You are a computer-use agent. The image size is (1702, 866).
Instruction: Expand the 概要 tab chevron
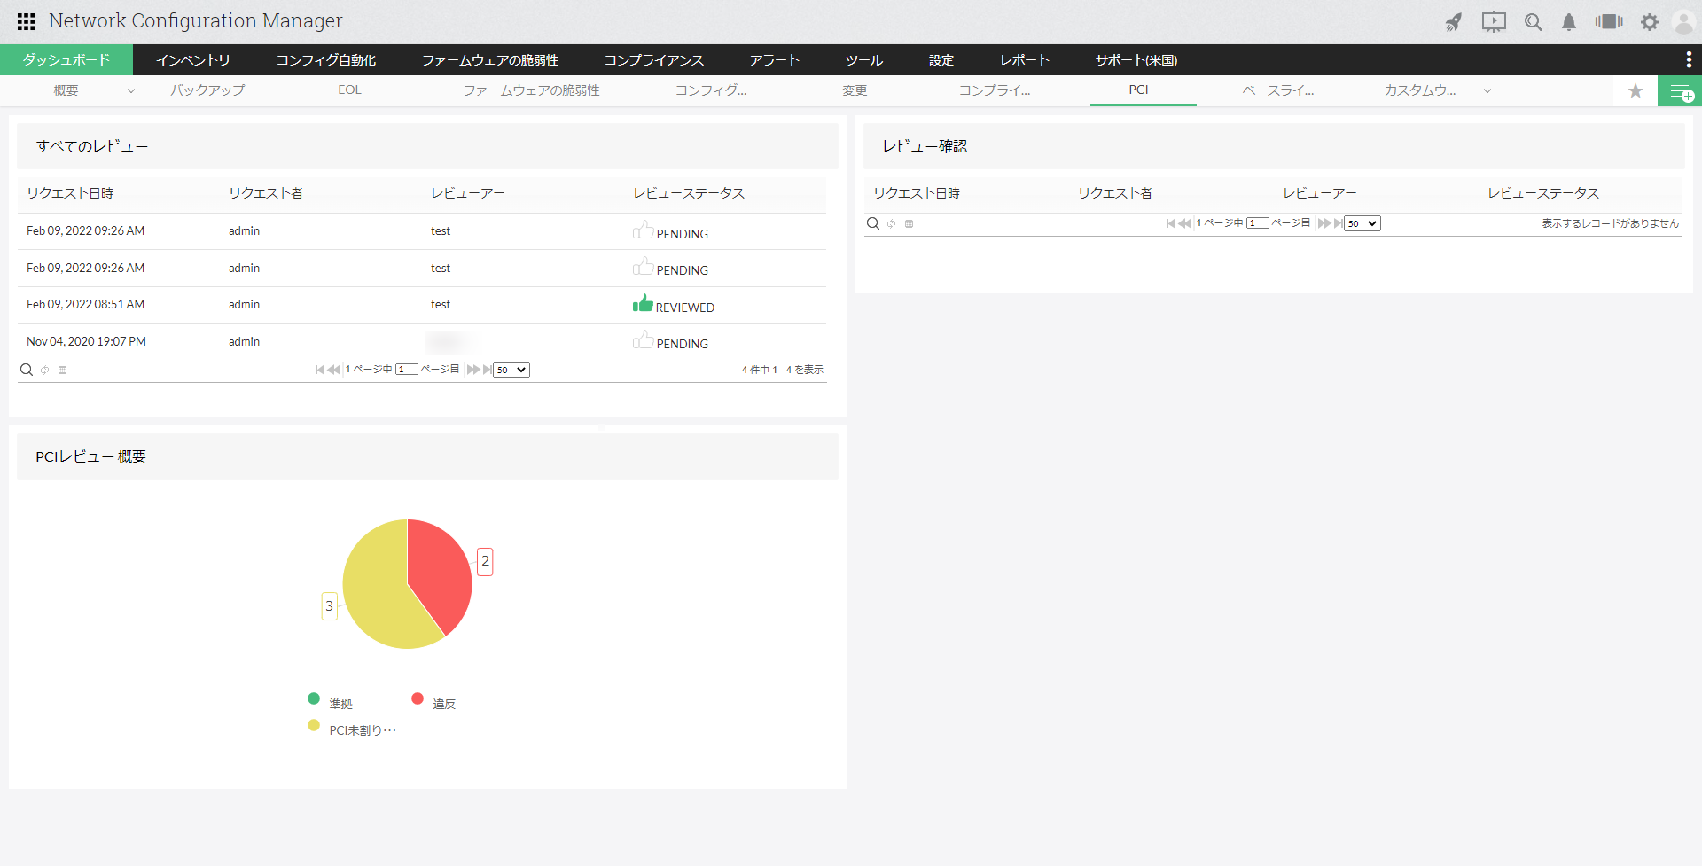[131, 91]
